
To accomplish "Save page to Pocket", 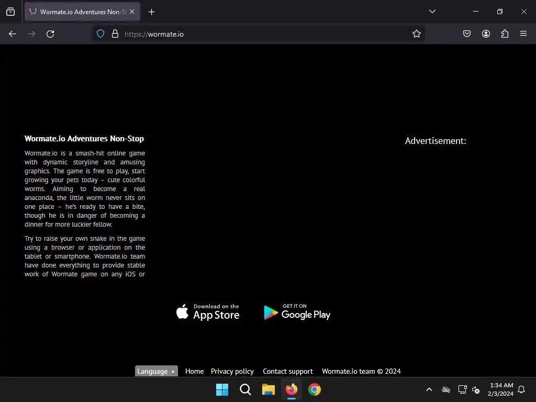I will (467, 34).
